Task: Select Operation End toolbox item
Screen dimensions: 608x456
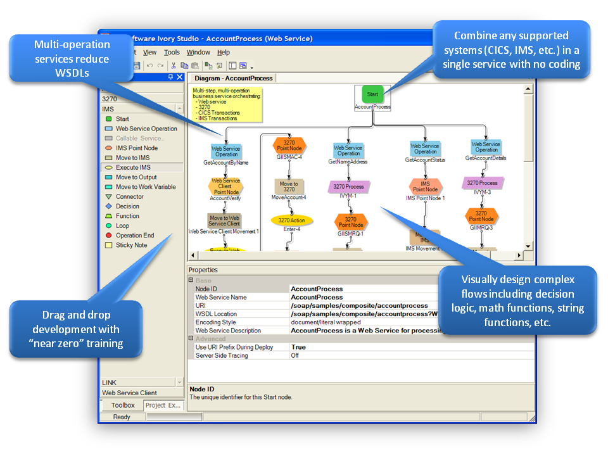Action: click(x=129, y=236)
